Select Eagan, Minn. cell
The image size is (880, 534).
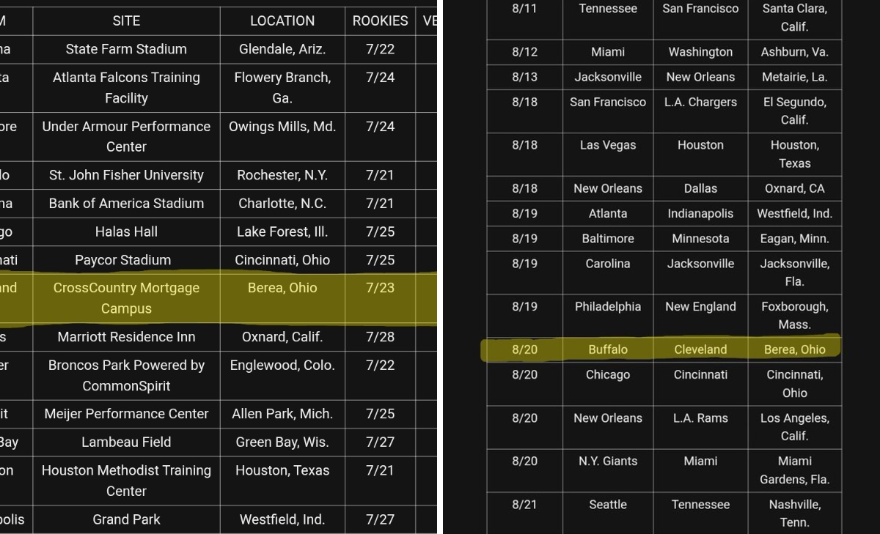click(x=795, y=239)
